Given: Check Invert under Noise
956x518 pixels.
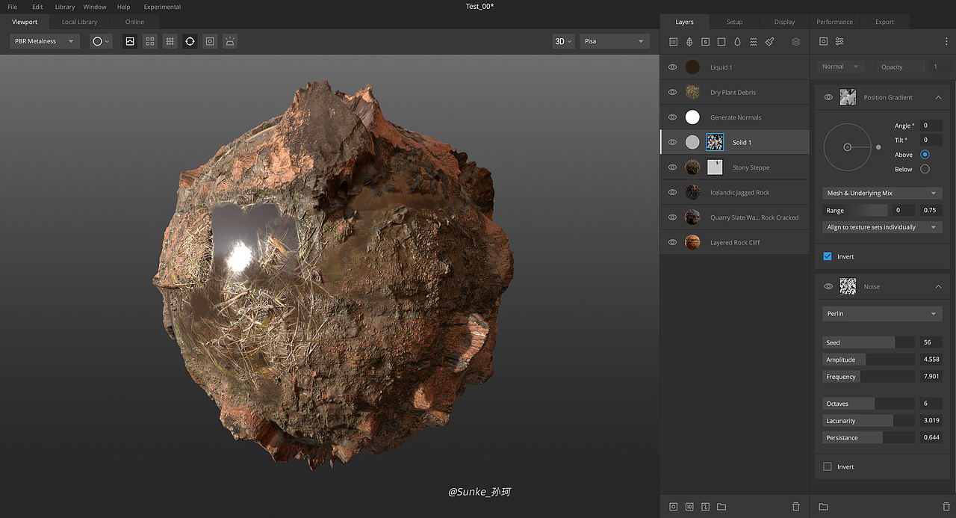Looking at the screenshot, I should pos(828,466).
